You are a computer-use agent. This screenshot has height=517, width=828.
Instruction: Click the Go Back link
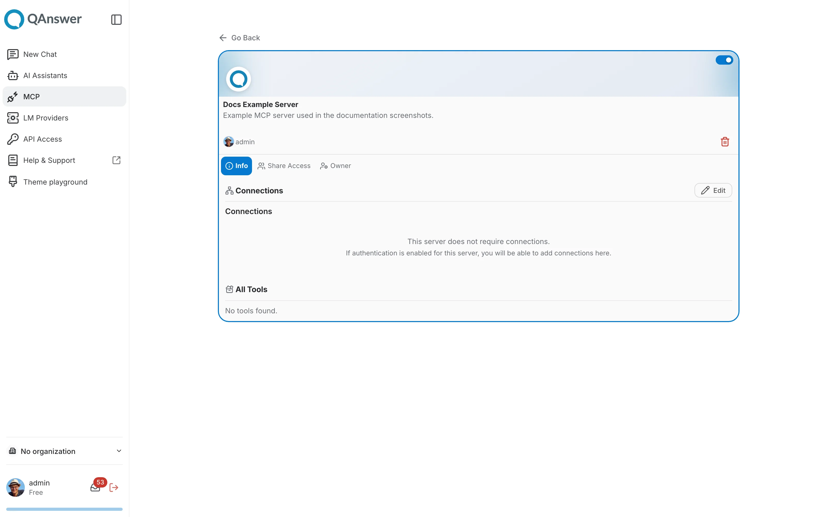[240, 38]
